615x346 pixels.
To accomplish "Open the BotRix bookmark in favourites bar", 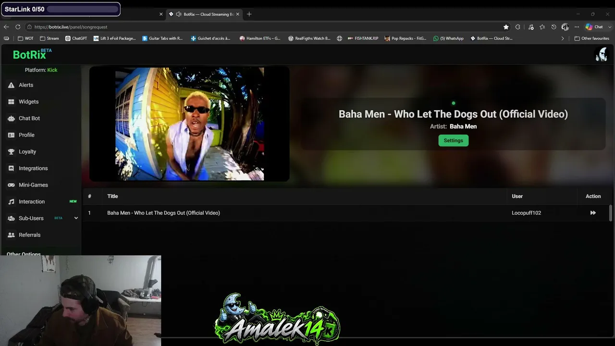I will (x=491, y=38).
